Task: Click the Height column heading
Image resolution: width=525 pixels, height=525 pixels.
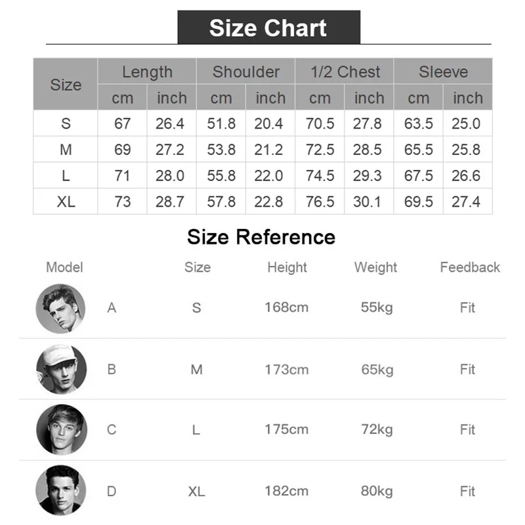Action: pyautogui.click(x=287, y=267)
